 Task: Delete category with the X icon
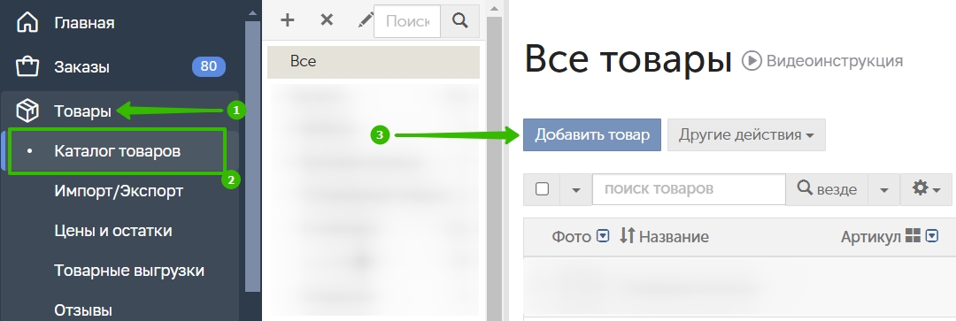coord(327,20)
